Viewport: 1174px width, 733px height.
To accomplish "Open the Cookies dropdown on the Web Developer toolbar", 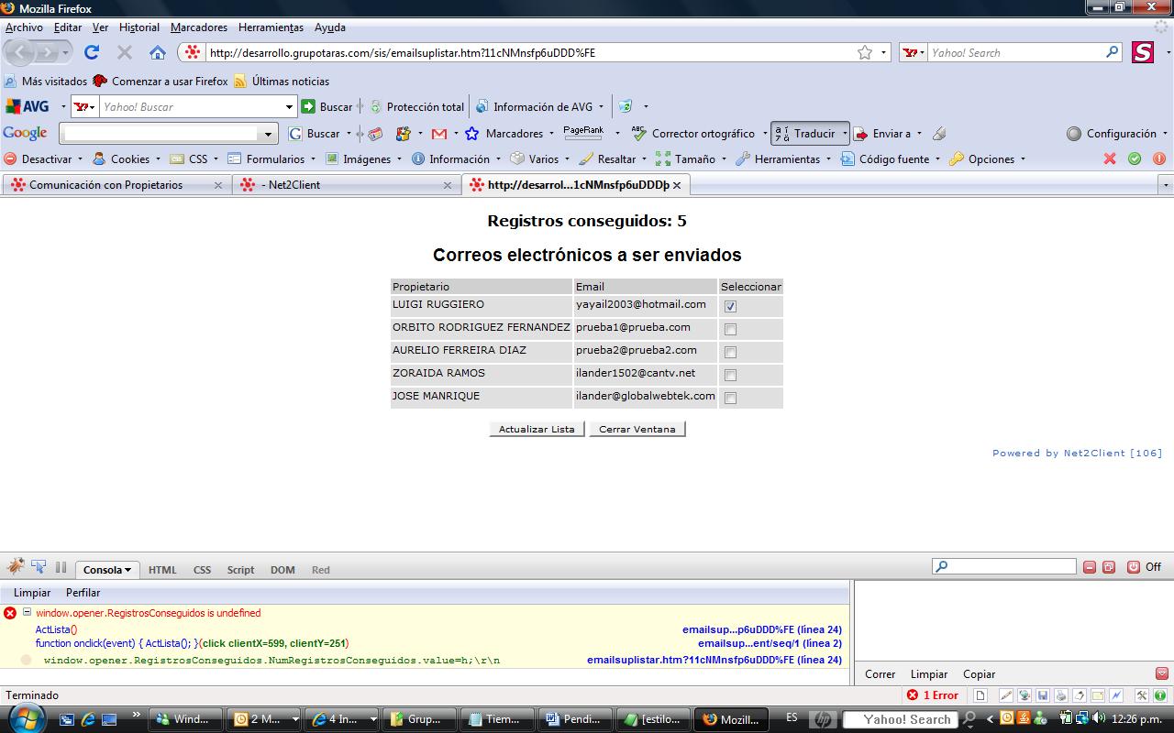I will 127,159.
